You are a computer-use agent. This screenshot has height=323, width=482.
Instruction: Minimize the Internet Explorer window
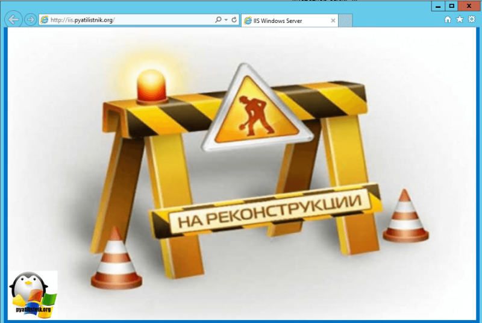pyautogui.click(x=438, y=6)
